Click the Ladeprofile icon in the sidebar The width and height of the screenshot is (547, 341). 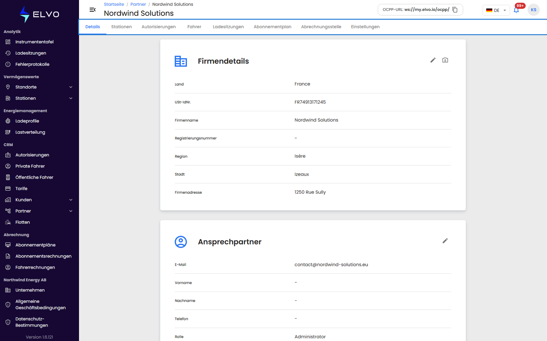click(8, 121)
